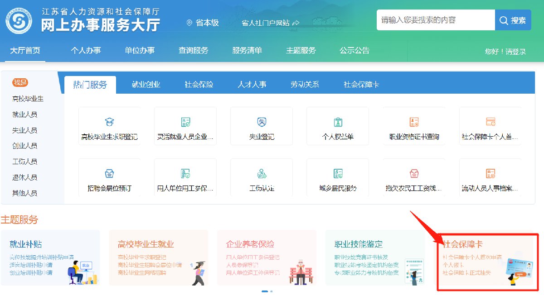The width and height of the screenshot is (544, 295).
Task: Open the 社会保障卡 theme service card
Action: [487, 262]
